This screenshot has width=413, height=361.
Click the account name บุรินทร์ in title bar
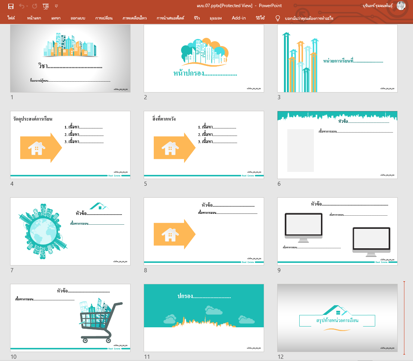click(379, 6)
